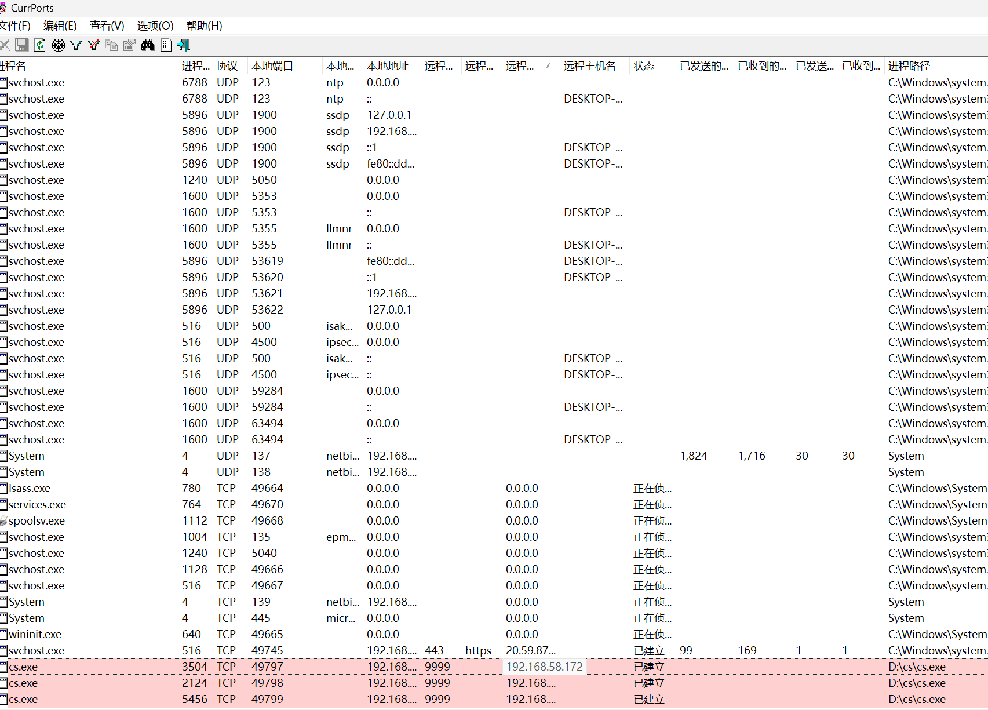
Task: Select the System TCP port 445 row
Action: (x=494, y=618)
